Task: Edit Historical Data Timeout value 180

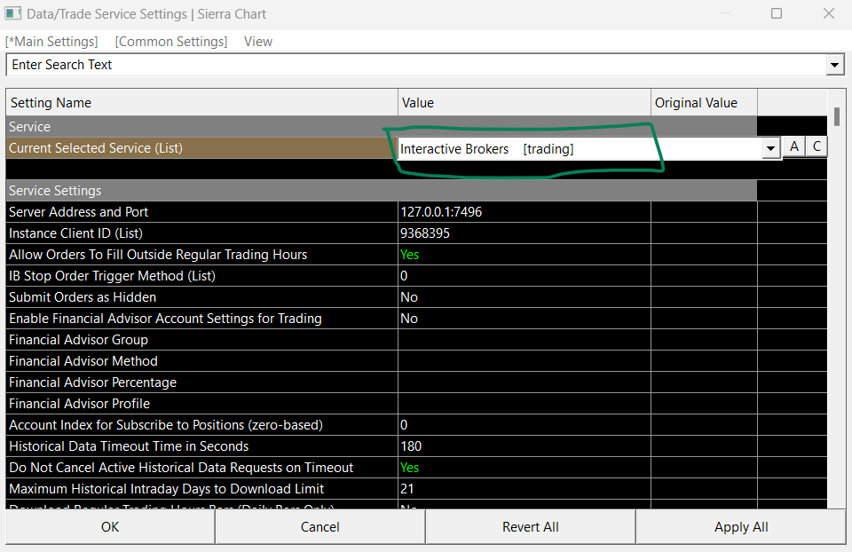Action: click(525, 446)
